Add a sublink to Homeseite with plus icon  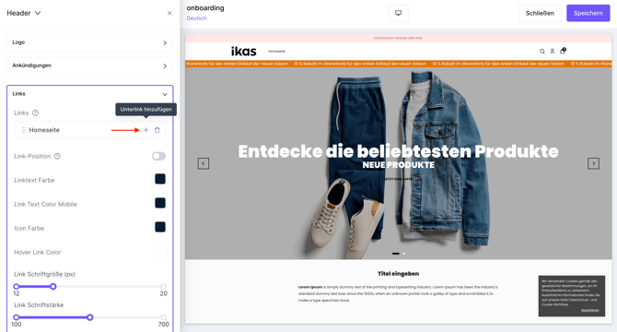[146, 130]
